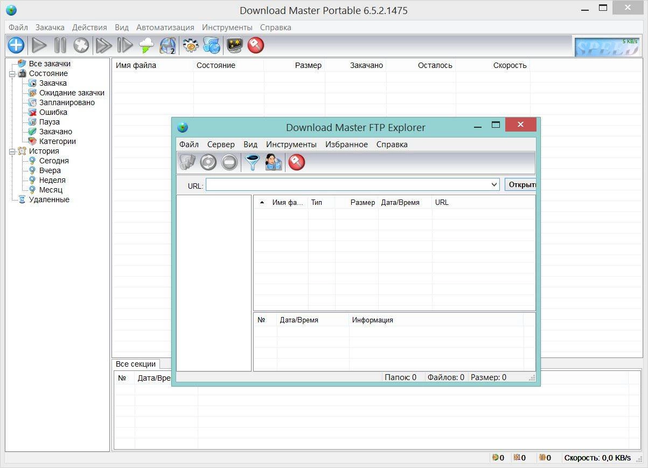Open the Избранное menu in FTP Explorer
Screen dimensions: 648x468
pyautogui.click(x=346, y=144)
